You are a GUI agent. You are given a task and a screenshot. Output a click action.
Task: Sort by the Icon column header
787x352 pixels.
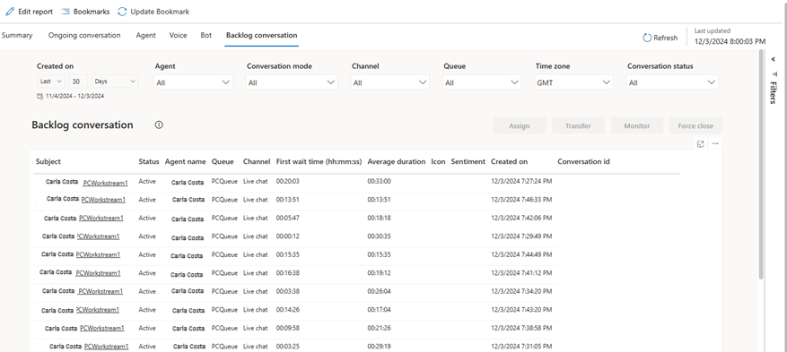pos(438,162)
